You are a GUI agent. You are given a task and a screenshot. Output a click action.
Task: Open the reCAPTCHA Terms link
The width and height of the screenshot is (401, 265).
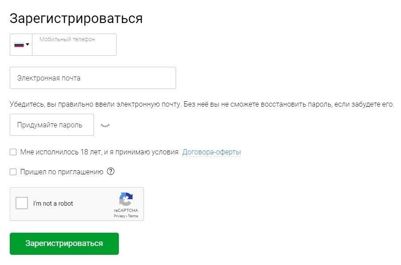click(133, 216)
